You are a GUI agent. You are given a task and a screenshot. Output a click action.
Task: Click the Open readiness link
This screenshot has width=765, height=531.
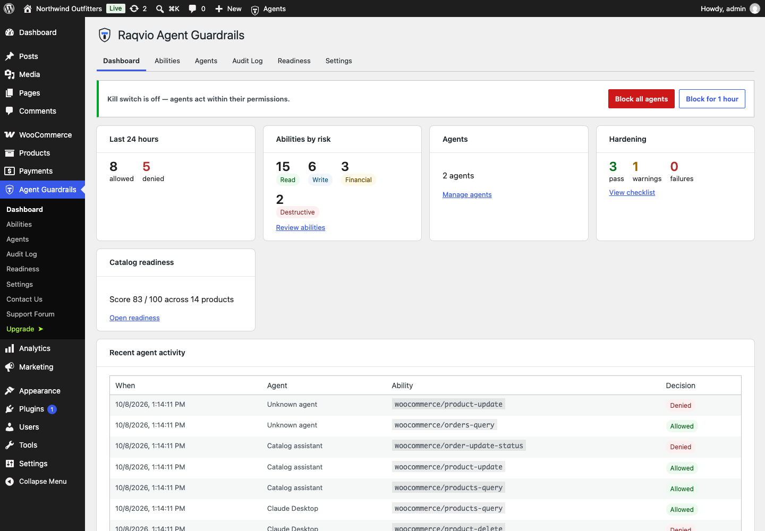point(134,318)
